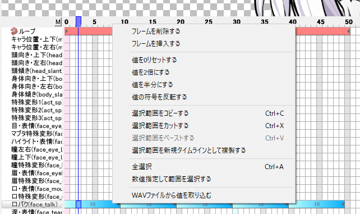Select フレームを削除する from the context menu
360x214 pixels.
pyautogui.click(x=156, y=31)
